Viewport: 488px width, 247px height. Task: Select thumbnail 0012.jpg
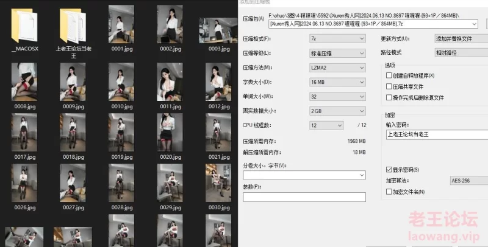218,82
